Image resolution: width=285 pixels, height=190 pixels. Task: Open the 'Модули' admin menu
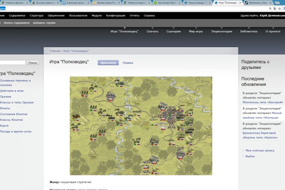(x=97, y=16)
